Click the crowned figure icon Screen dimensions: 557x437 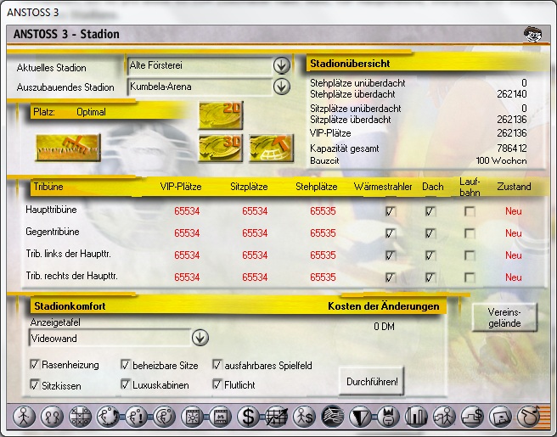[388, 416]
